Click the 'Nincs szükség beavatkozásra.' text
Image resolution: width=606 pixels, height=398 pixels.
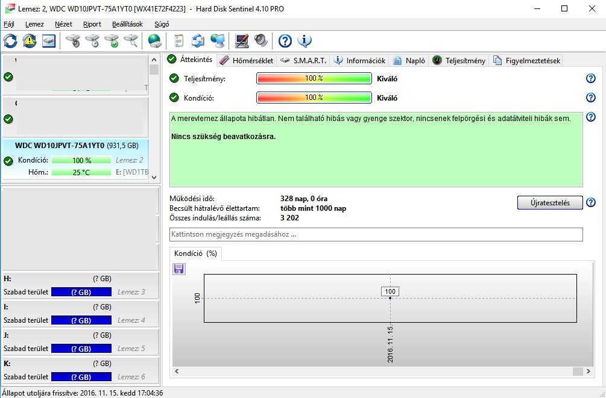click(223, 137)
